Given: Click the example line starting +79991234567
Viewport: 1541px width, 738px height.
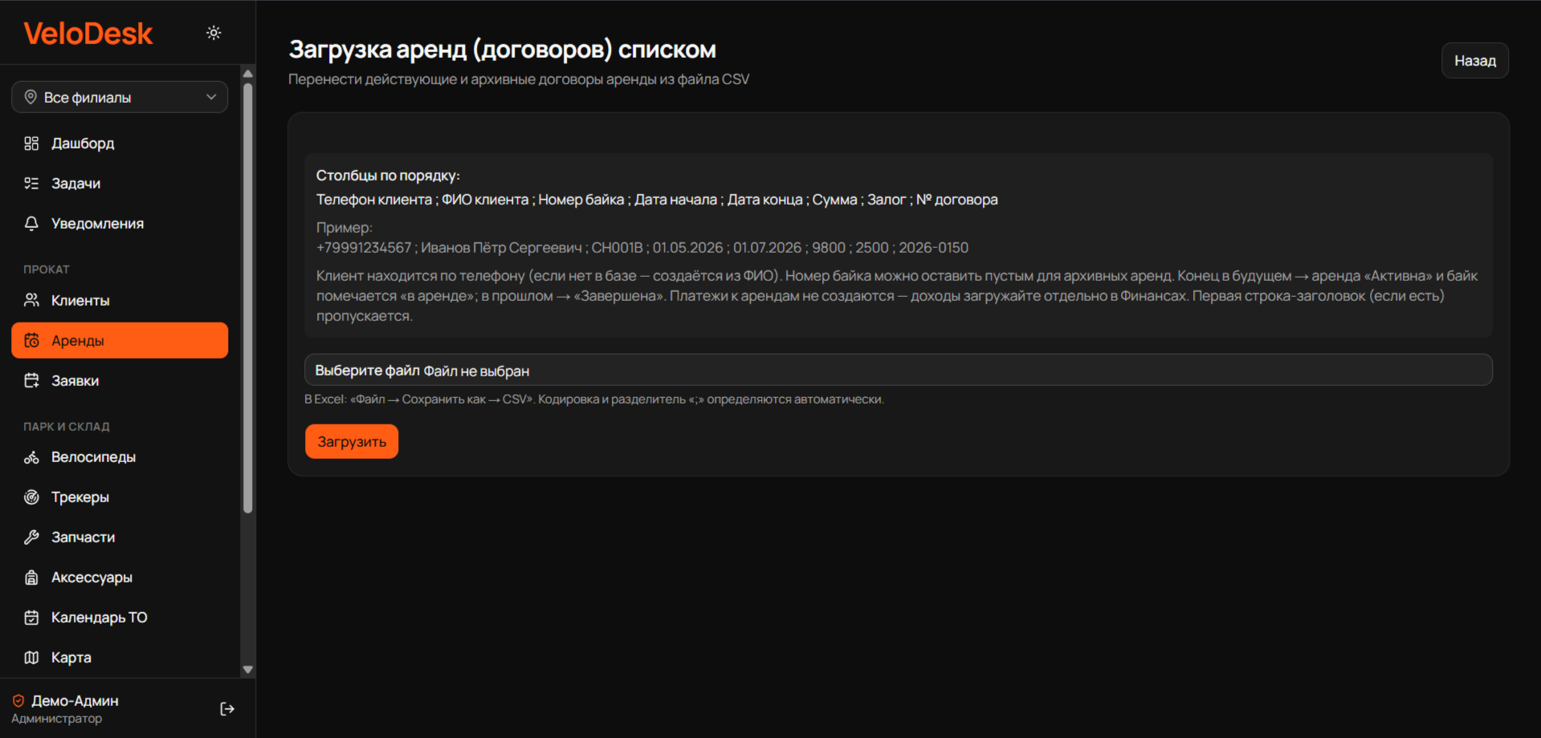Looking at the screenshot, I should (x=642, y=248).
